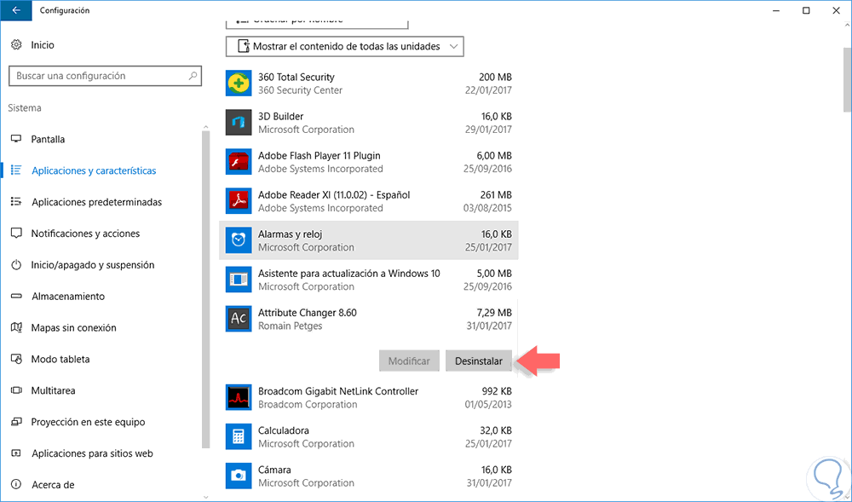The image size is (852, 502).
Task: Click the sidebar vertical scrollbar
Action: click(205, 290)
